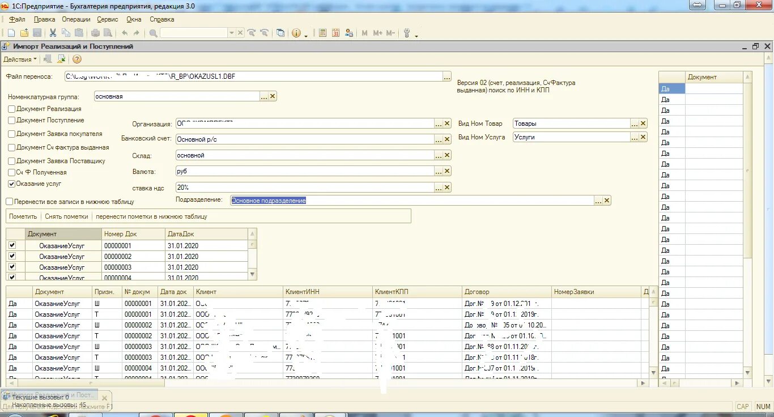Click the Find magnifier icon
This screenshot has height=417, width=774.
[x=153, y=33]
